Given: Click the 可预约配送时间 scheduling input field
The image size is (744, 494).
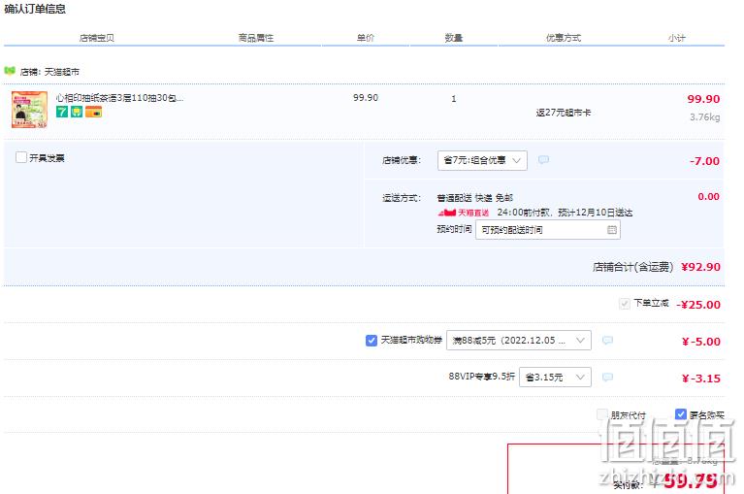Looking at the screenshot, I should click(548, 230).
